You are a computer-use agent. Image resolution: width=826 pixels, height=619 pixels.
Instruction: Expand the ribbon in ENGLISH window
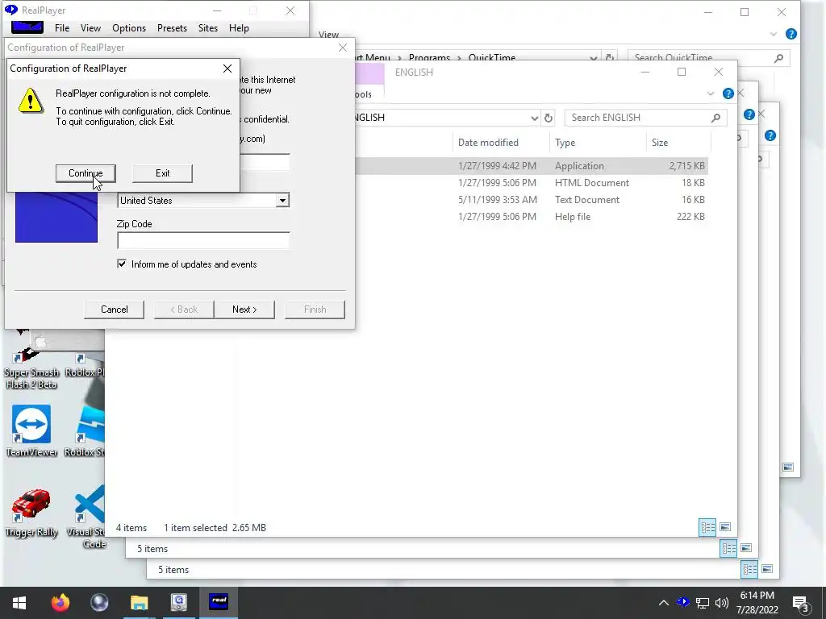point(710,93)
